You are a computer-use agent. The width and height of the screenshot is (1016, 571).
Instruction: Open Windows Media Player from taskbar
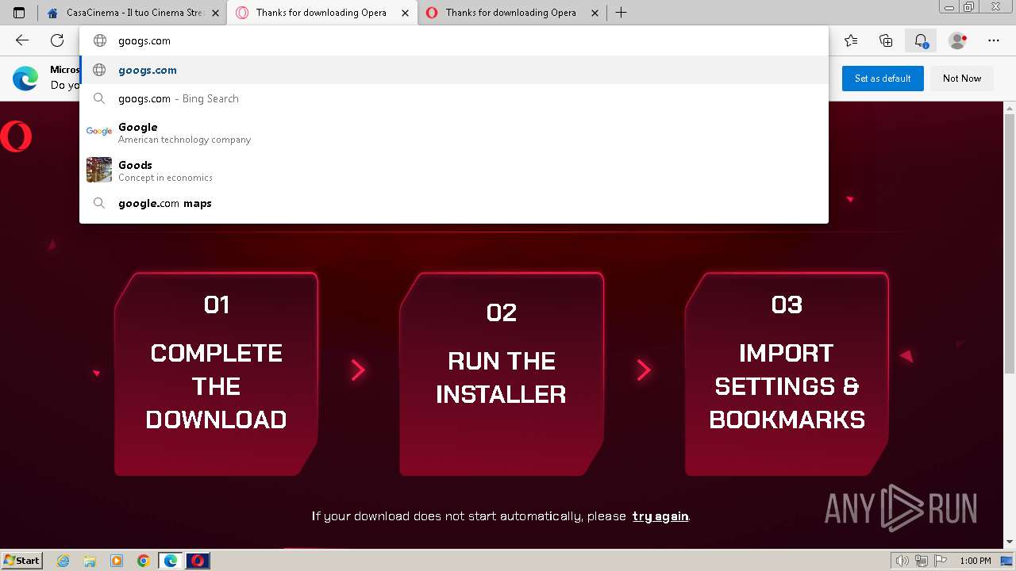point(117,561)
